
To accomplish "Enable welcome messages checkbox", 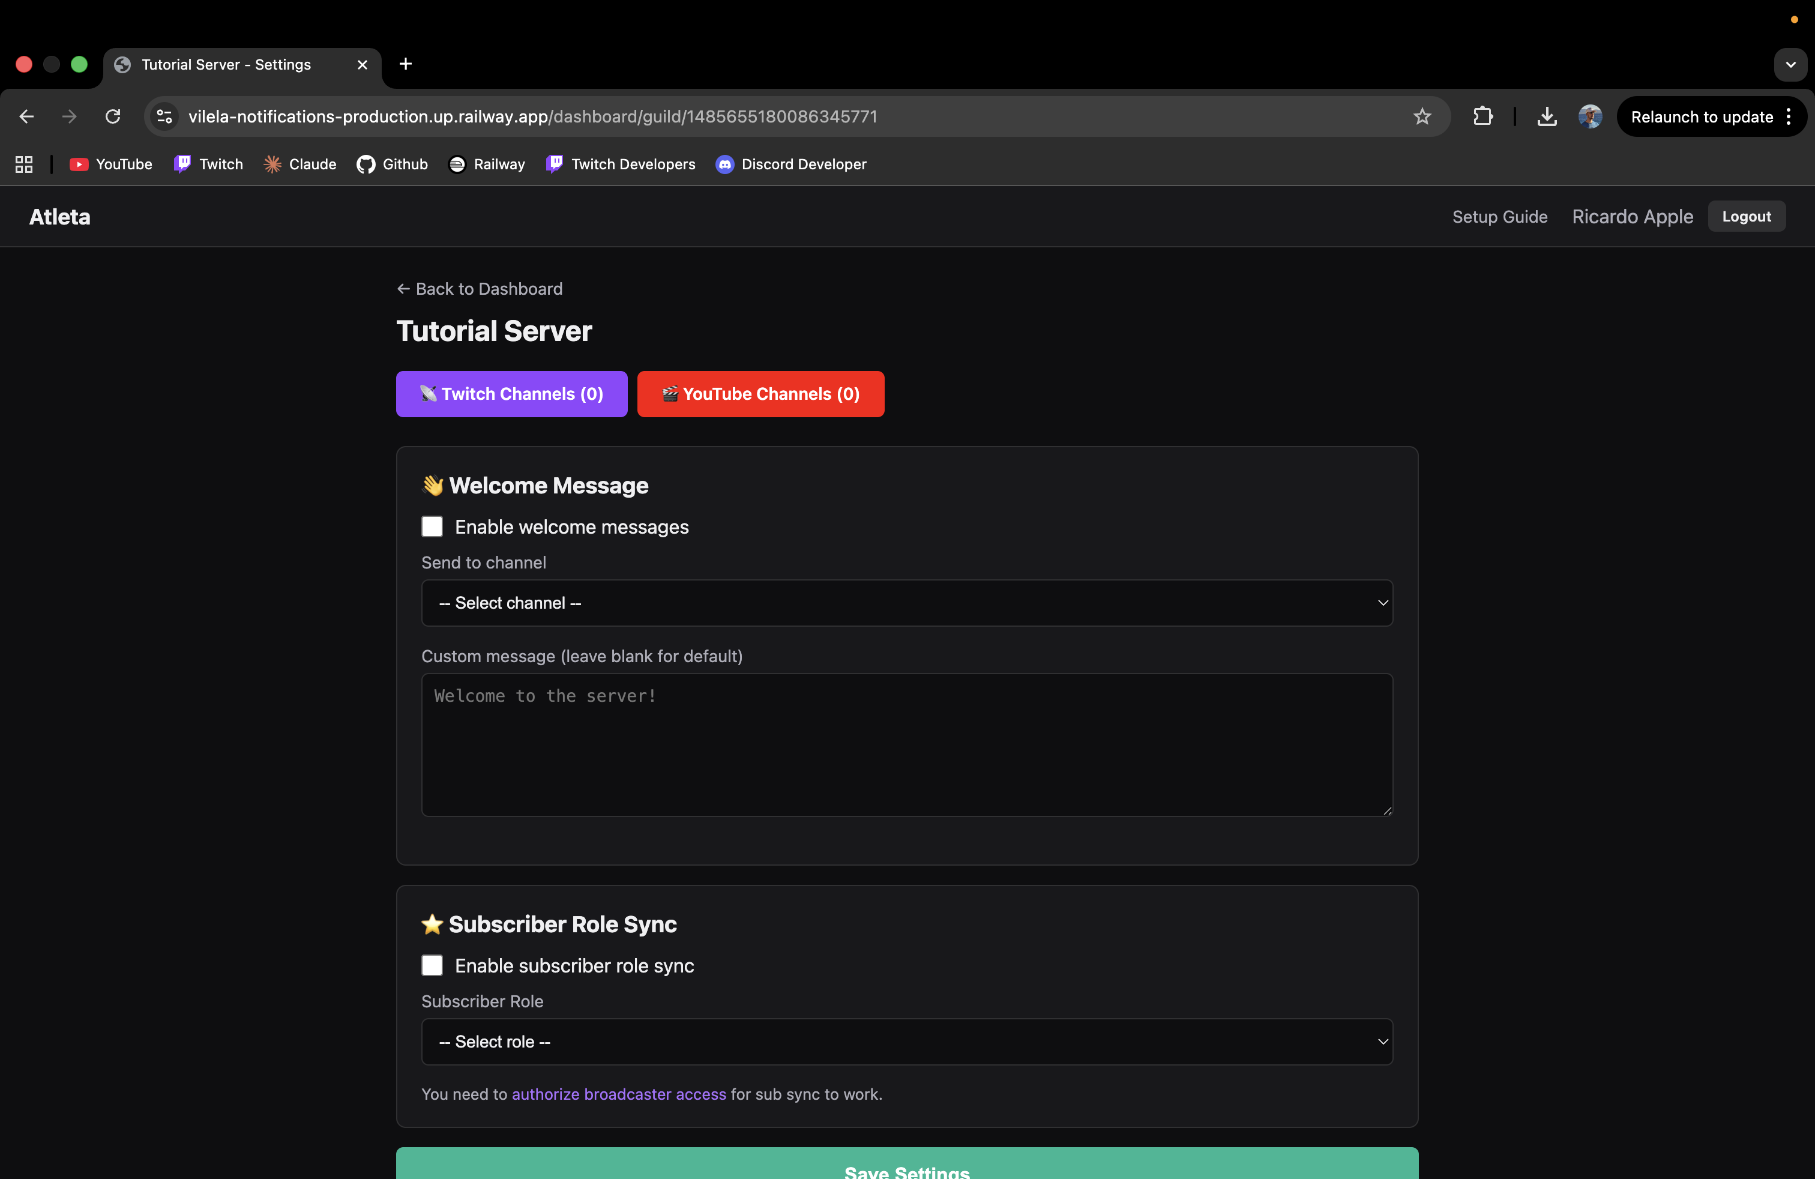I will click(x=432, y=526).
